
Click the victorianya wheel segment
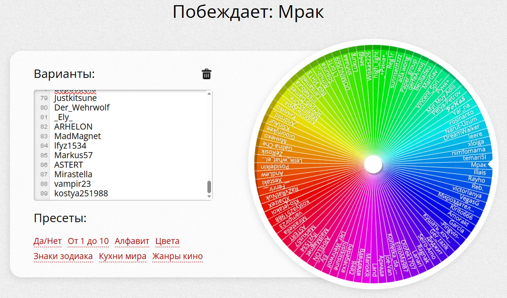[x=467, y=192]
